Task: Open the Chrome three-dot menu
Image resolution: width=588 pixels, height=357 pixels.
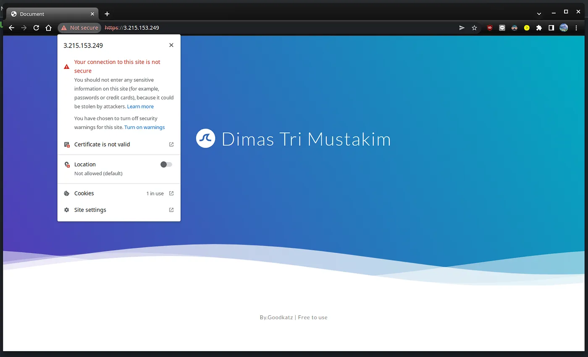Action: pyautogui.click(x=576, y=28)
